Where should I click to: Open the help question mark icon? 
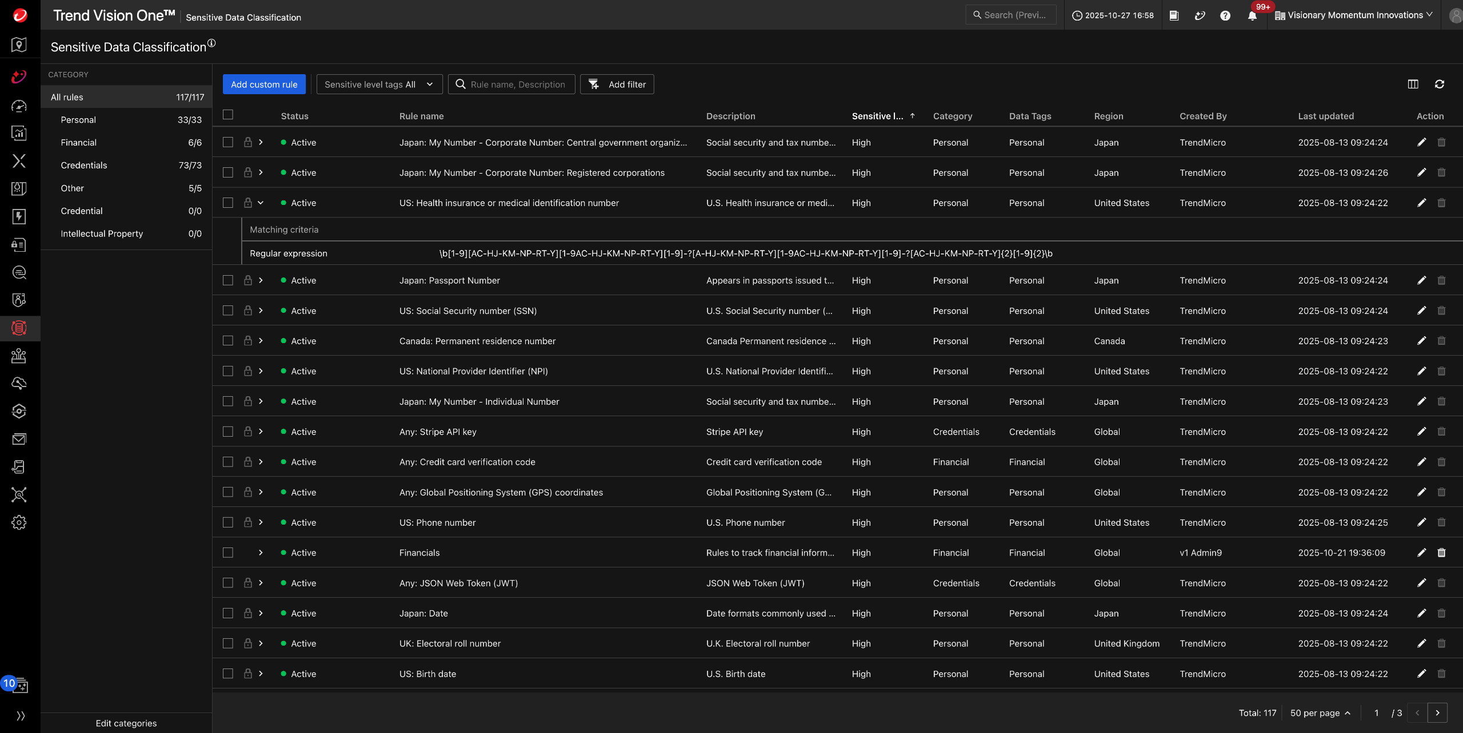pos(1225,16)
